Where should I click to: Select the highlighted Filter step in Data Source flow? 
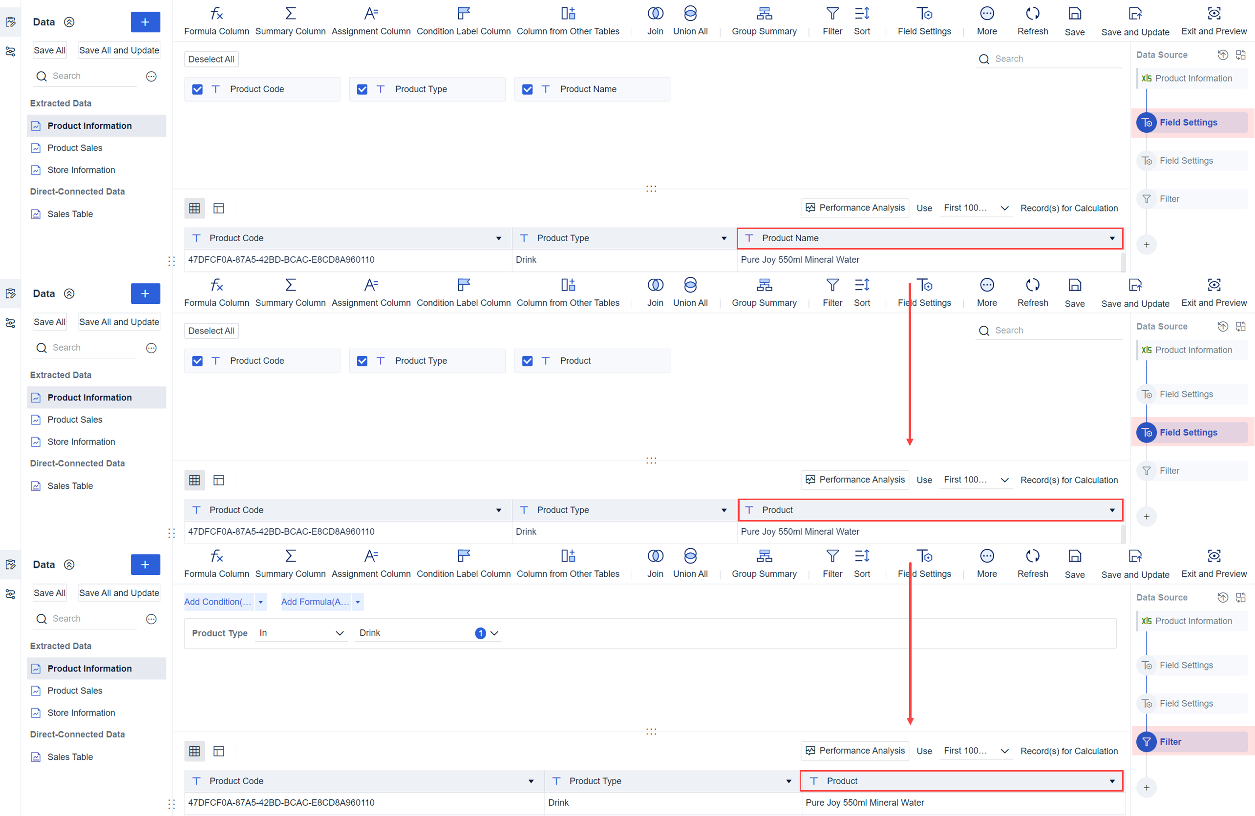(1192, 742)
